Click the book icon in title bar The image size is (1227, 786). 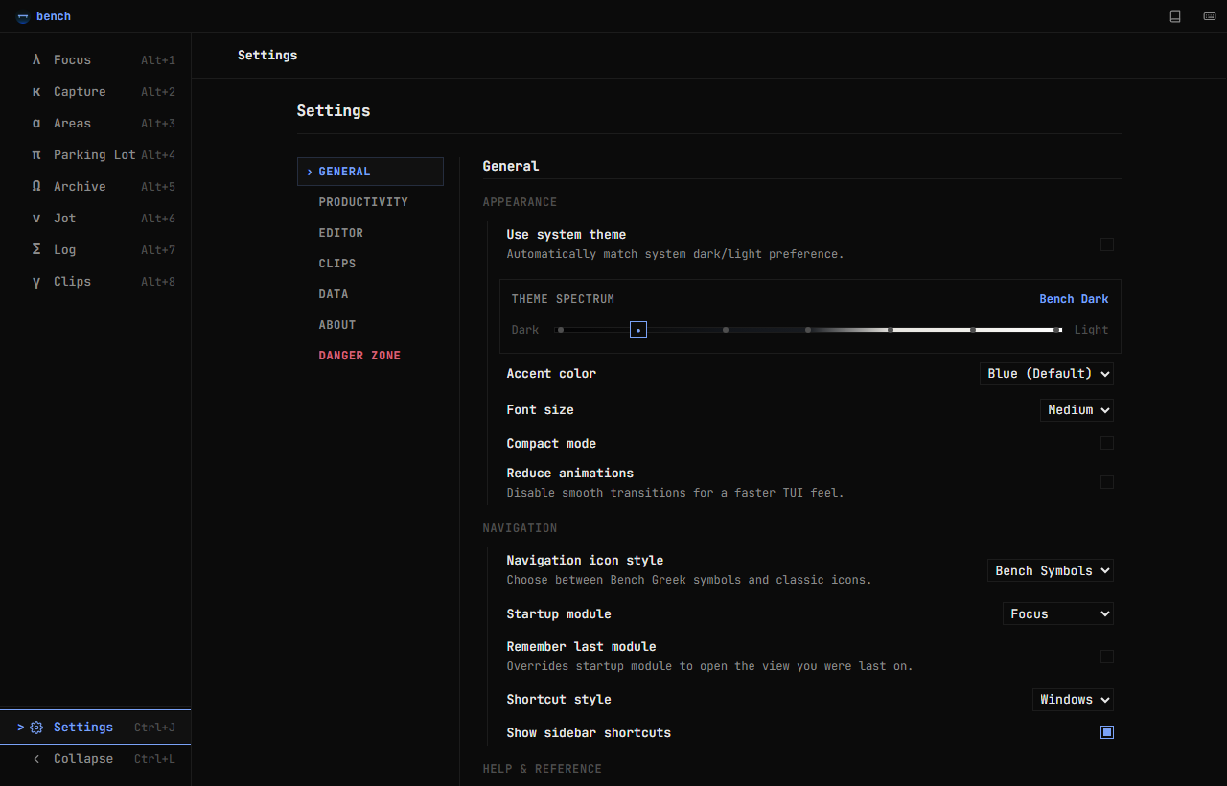(x=1175, y=16)
